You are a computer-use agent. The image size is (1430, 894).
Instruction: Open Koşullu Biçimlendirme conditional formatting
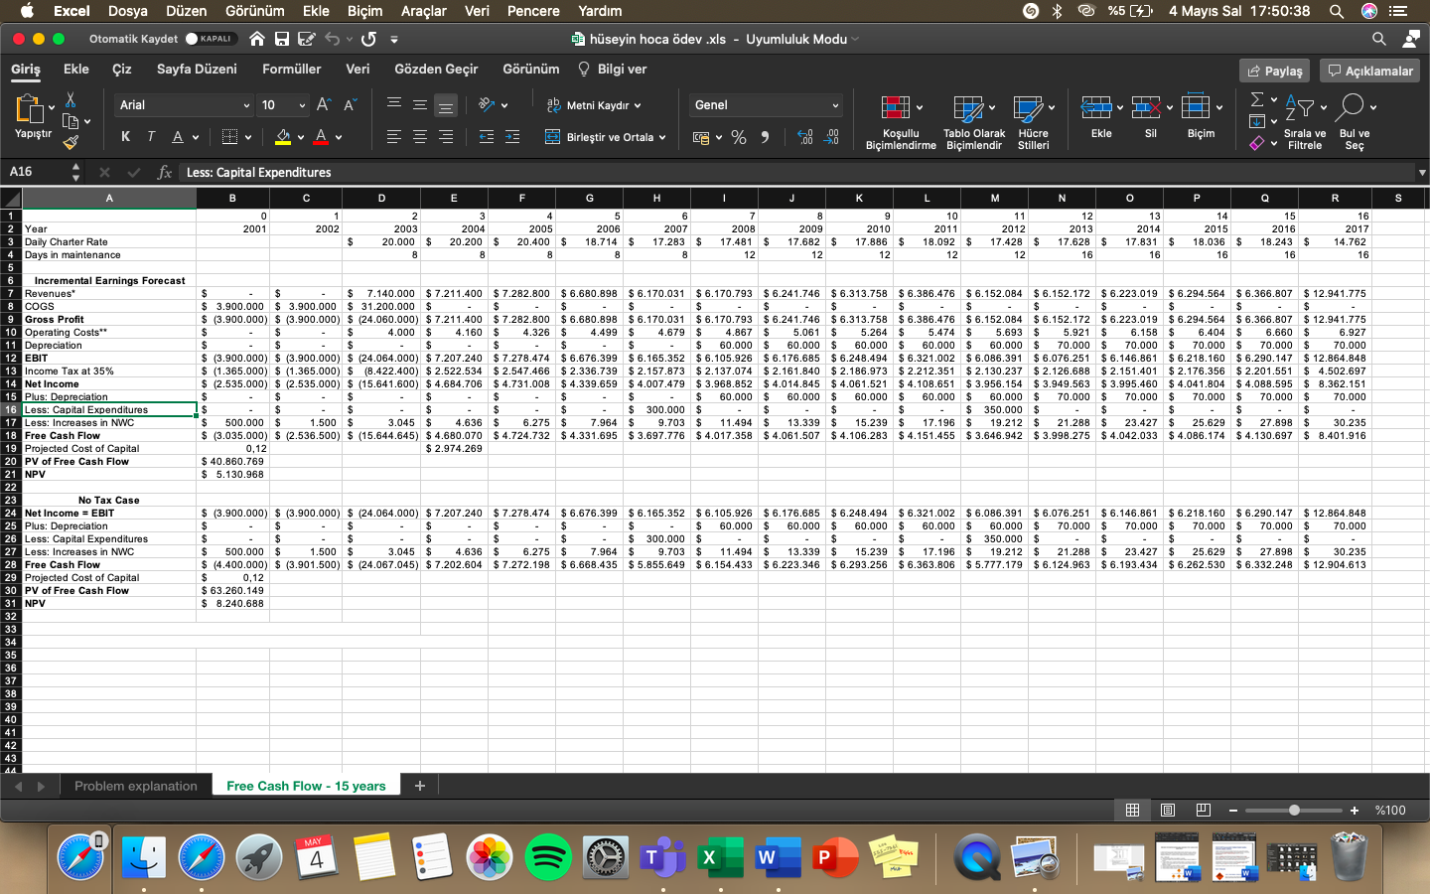(901, 122)
